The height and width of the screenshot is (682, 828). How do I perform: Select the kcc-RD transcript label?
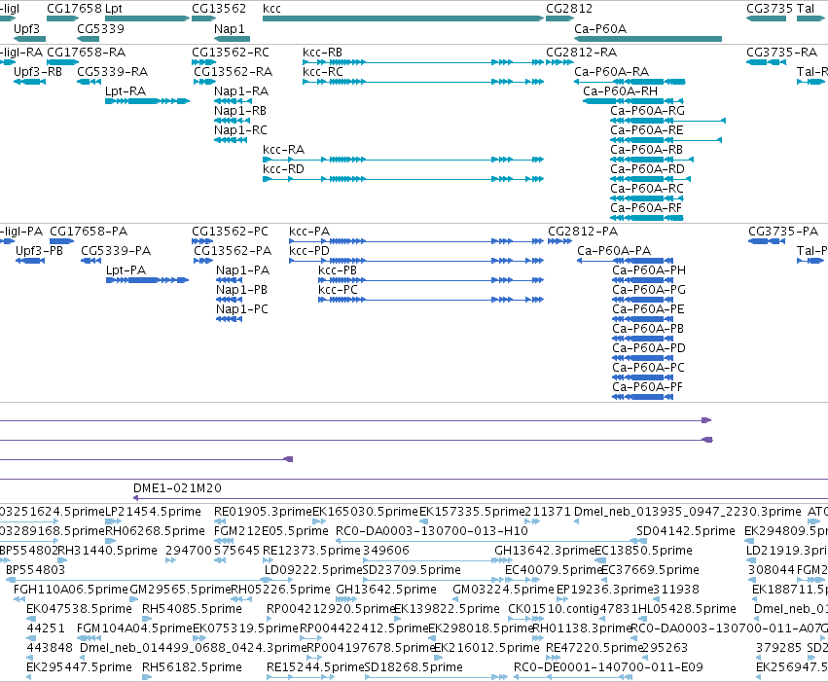[283, 169]
